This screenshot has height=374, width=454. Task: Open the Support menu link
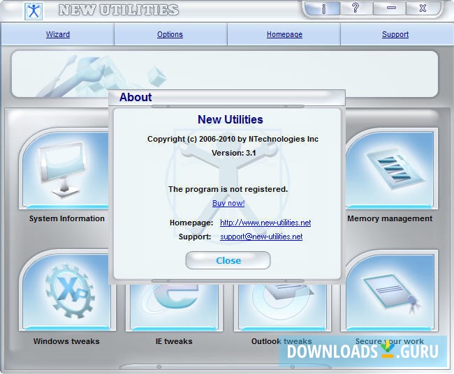[x=395, y=34]
